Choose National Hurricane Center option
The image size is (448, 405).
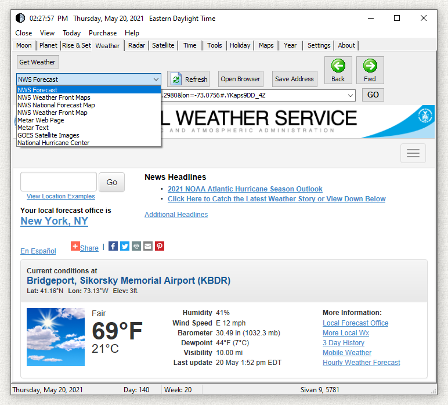pyautogui.click(x=89, y=143)
